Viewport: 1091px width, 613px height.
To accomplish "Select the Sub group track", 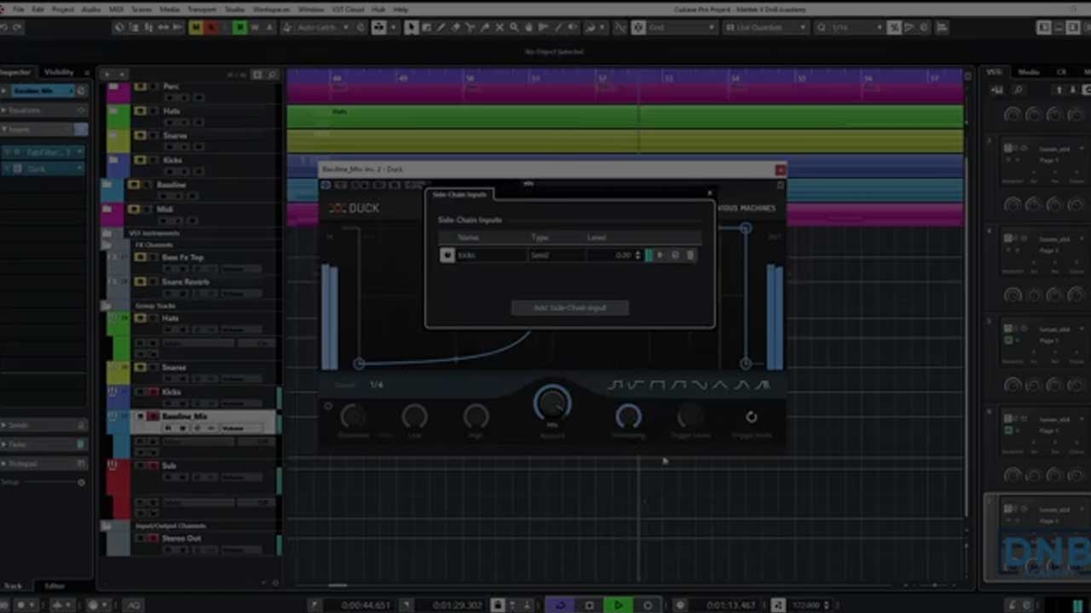I will (x=169, y=466).
